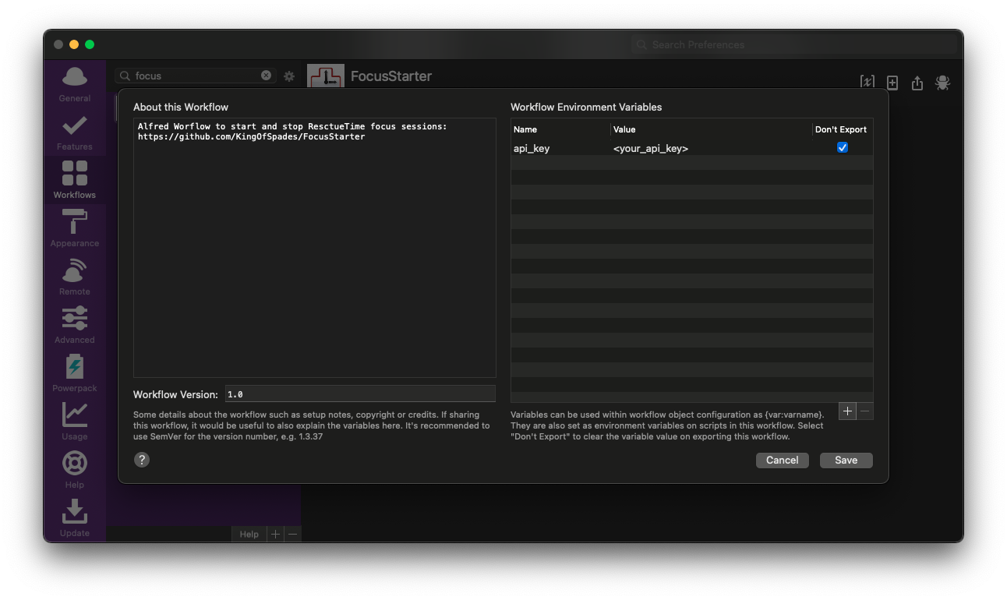
Task: Save the workflow configuration
Action: (846, 461)
